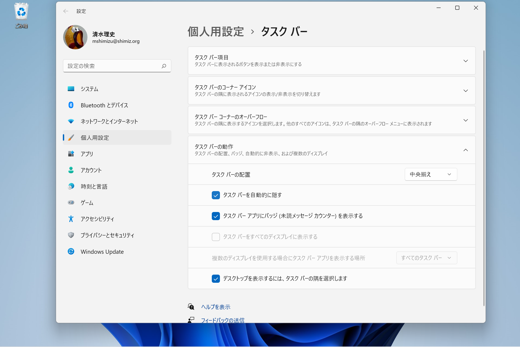Collapse the タスク バーの動作 section
This screenshot has height=347, width=520.
466,150
